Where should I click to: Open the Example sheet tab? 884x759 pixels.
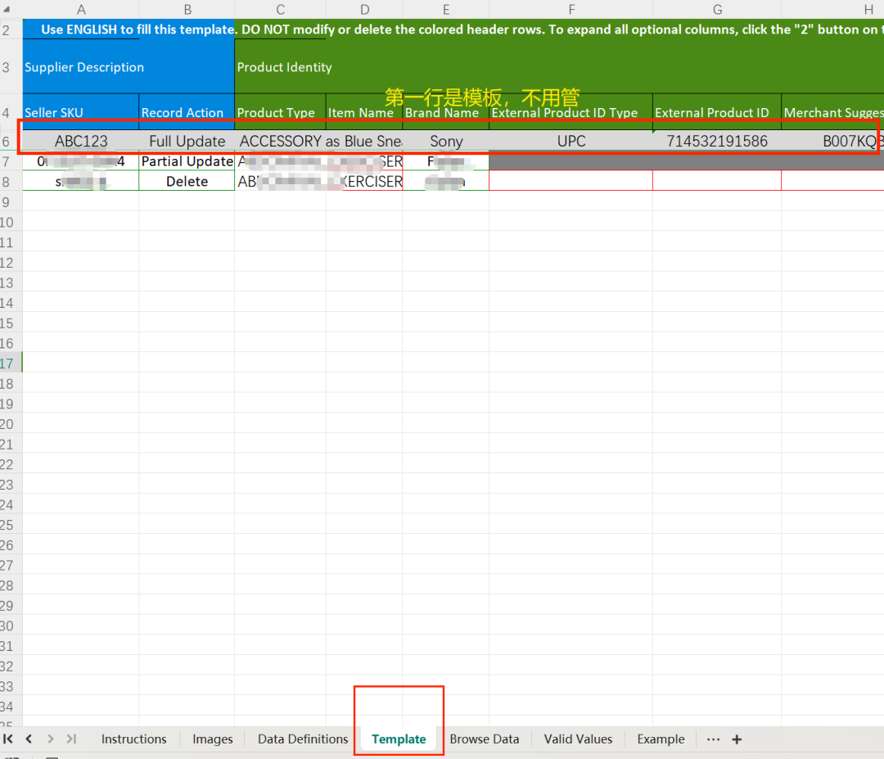click(x=661, y=739)
